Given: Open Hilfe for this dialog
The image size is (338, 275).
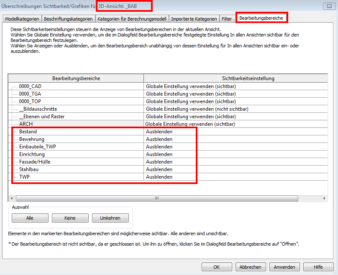Looking at the screenshot, I should pyautogui.click(x=318, y=267).
